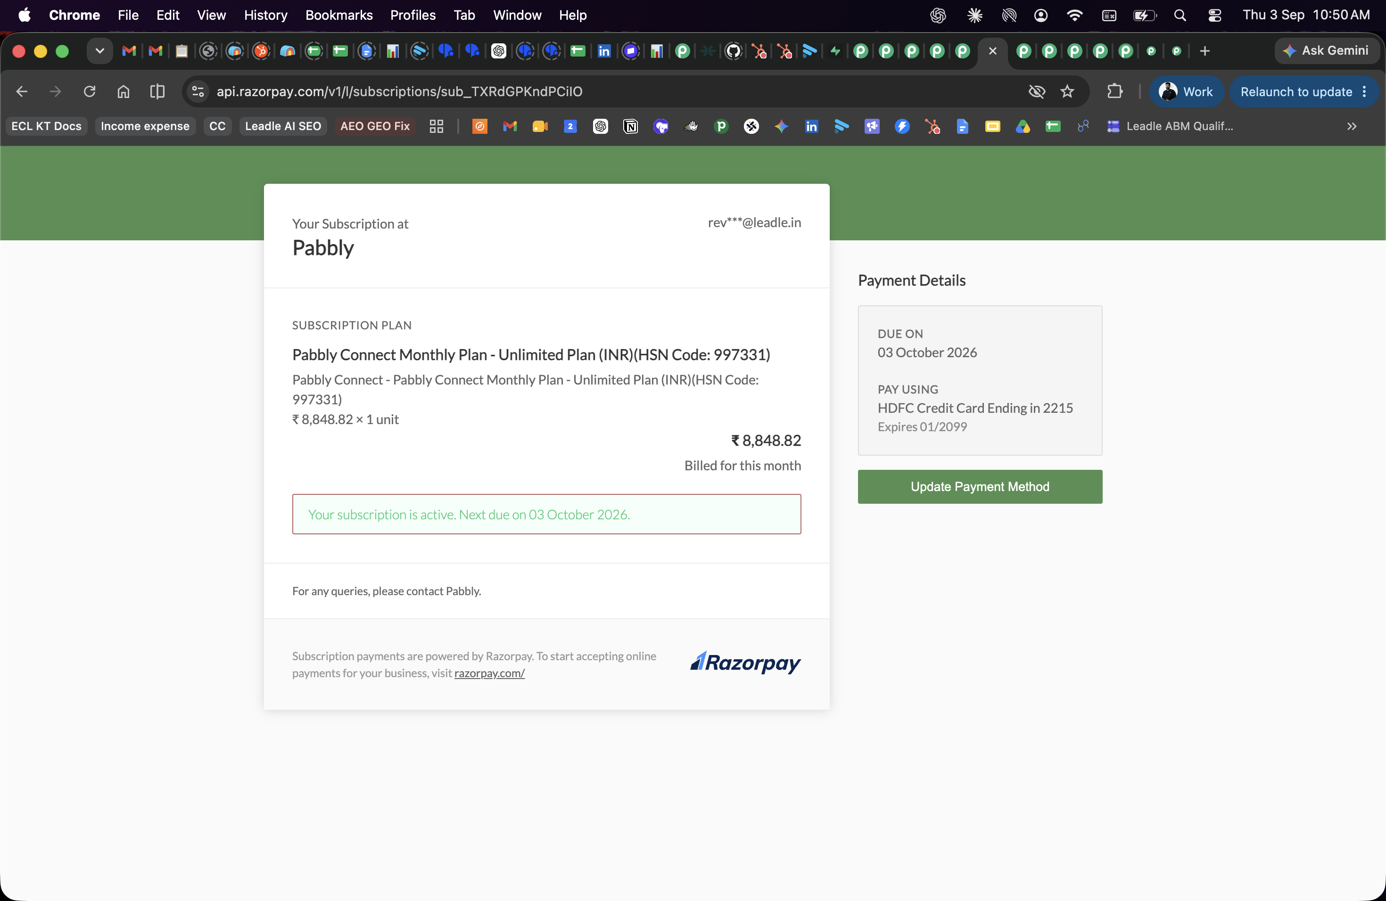
Task: Switch to the clipboard icon tab
Action: tap(181, 51)
